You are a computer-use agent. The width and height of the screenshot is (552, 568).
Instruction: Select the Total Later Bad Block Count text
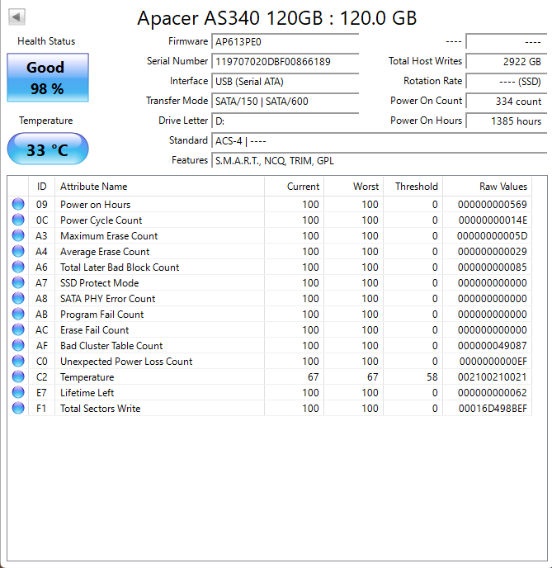[120, 267]
